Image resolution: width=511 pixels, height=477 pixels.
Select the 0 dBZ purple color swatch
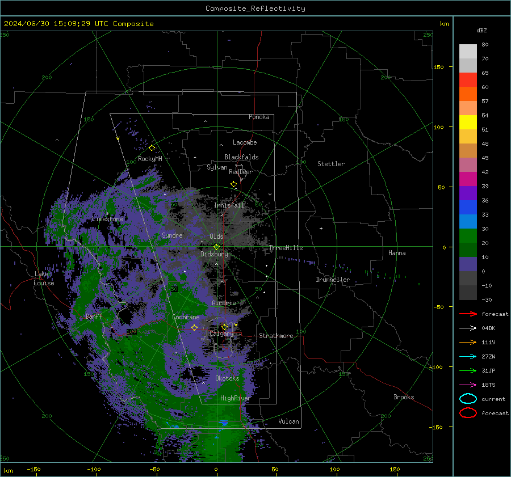468,264
